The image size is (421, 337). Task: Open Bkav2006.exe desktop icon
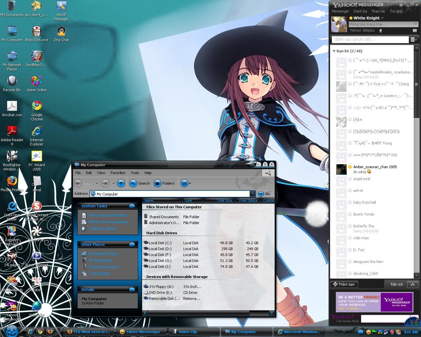[37, 34]
